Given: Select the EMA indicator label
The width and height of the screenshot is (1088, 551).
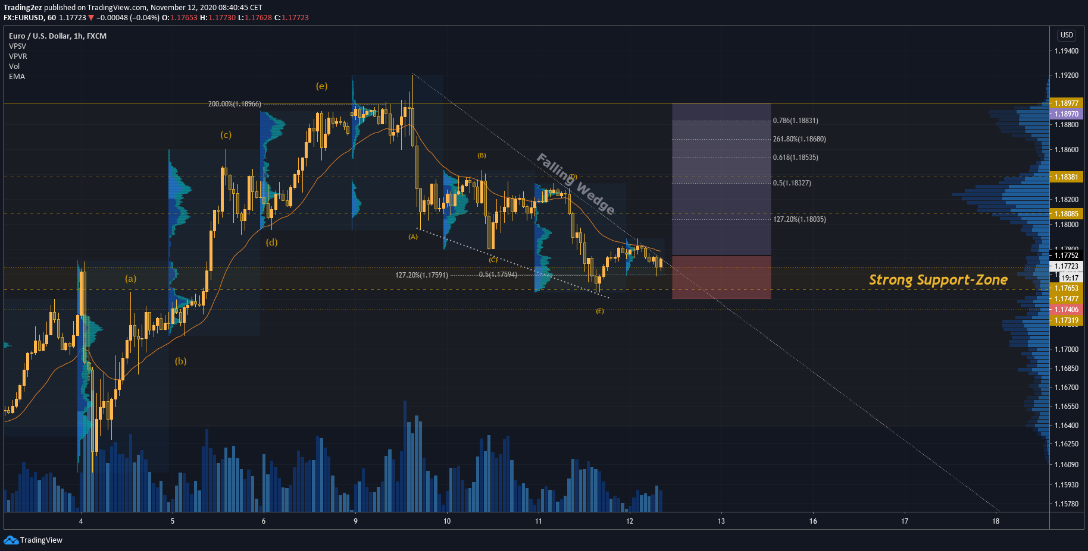Looking at the screenshot, I should click(x=17, y=76).
